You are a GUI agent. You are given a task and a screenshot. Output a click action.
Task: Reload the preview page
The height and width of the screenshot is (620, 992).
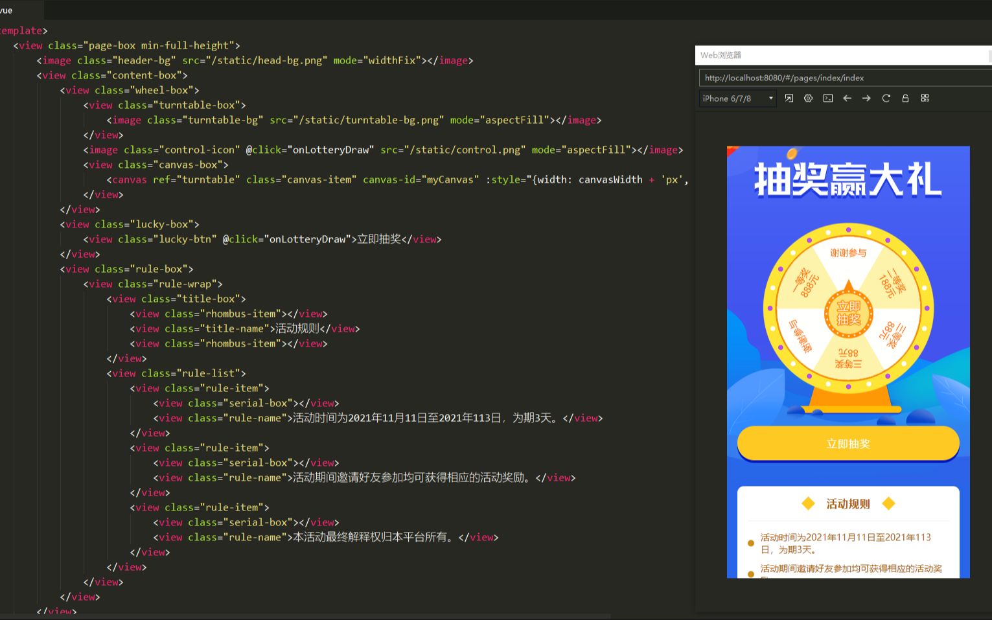pyautogui.click(x=886, y=98)
